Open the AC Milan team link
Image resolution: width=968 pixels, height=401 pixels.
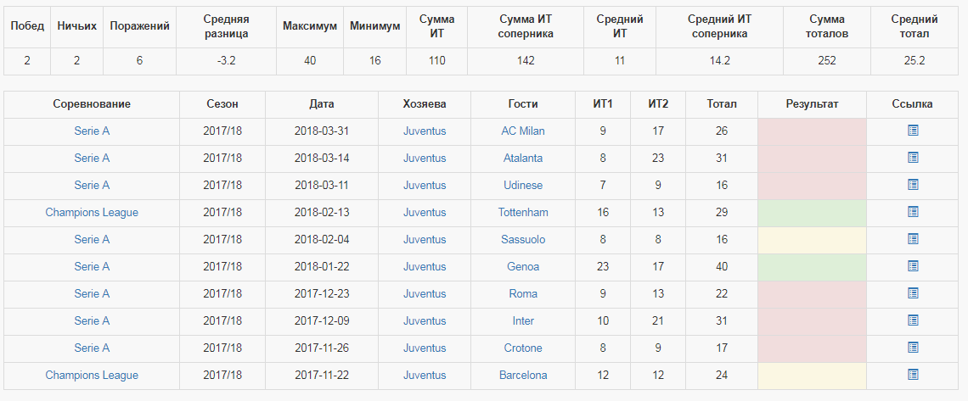coord(523,131)
